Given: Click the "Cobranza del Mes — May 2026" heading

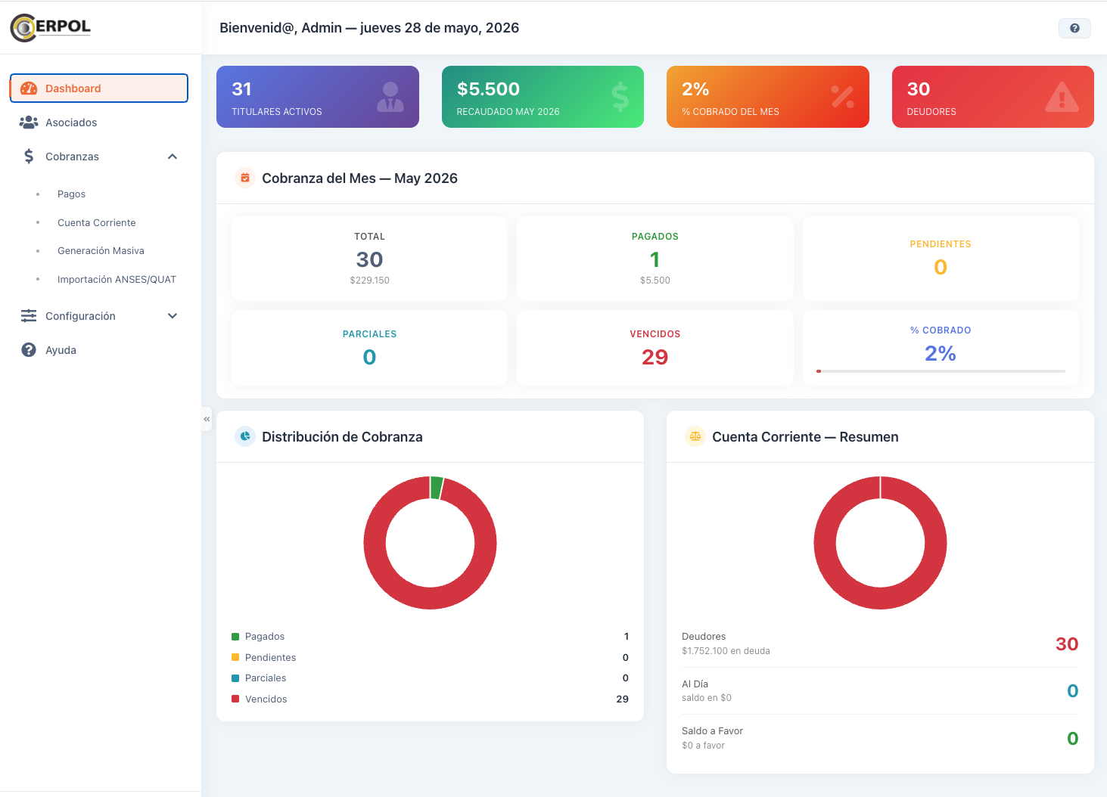Looking at the screenshot, I should pyautogui.click(x=359, y=178).
